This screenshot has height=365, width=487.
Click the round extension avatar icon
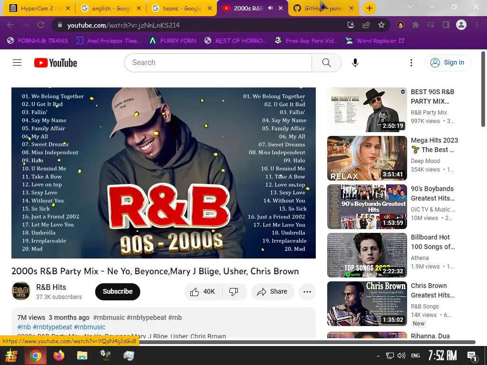click(400, 25)
